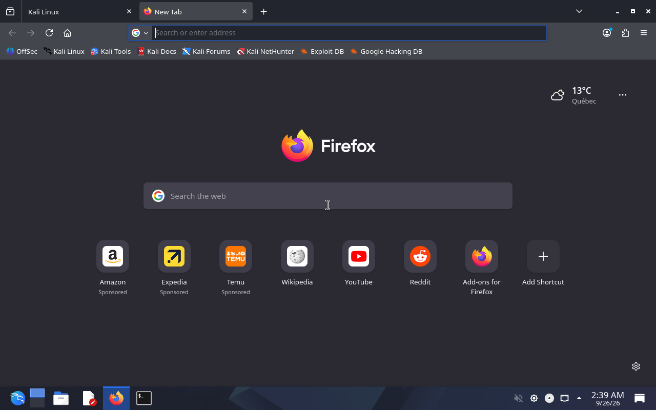Image resolution: width=656 pixels, height=410 pixels.
Task: Open the hamburger application menu
Action: pyautogui.click(x=644, y=33)
